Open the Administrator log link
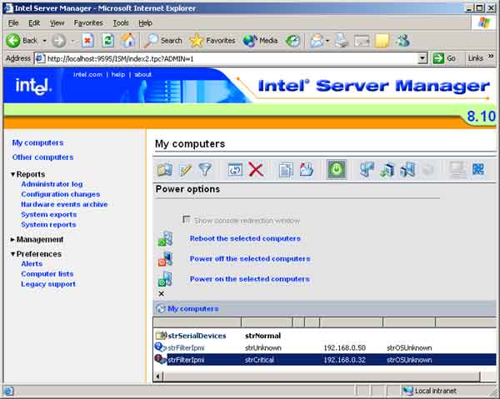Image resolution: width=500 pixels, height=399 pixels. pos(52,184)
